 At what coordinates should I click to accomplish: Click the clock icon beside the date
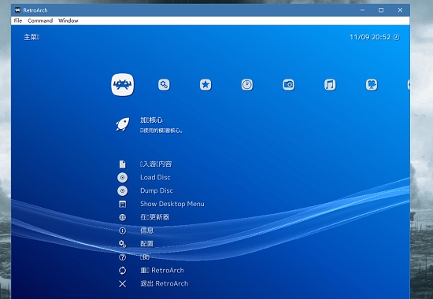pos(396,37)
